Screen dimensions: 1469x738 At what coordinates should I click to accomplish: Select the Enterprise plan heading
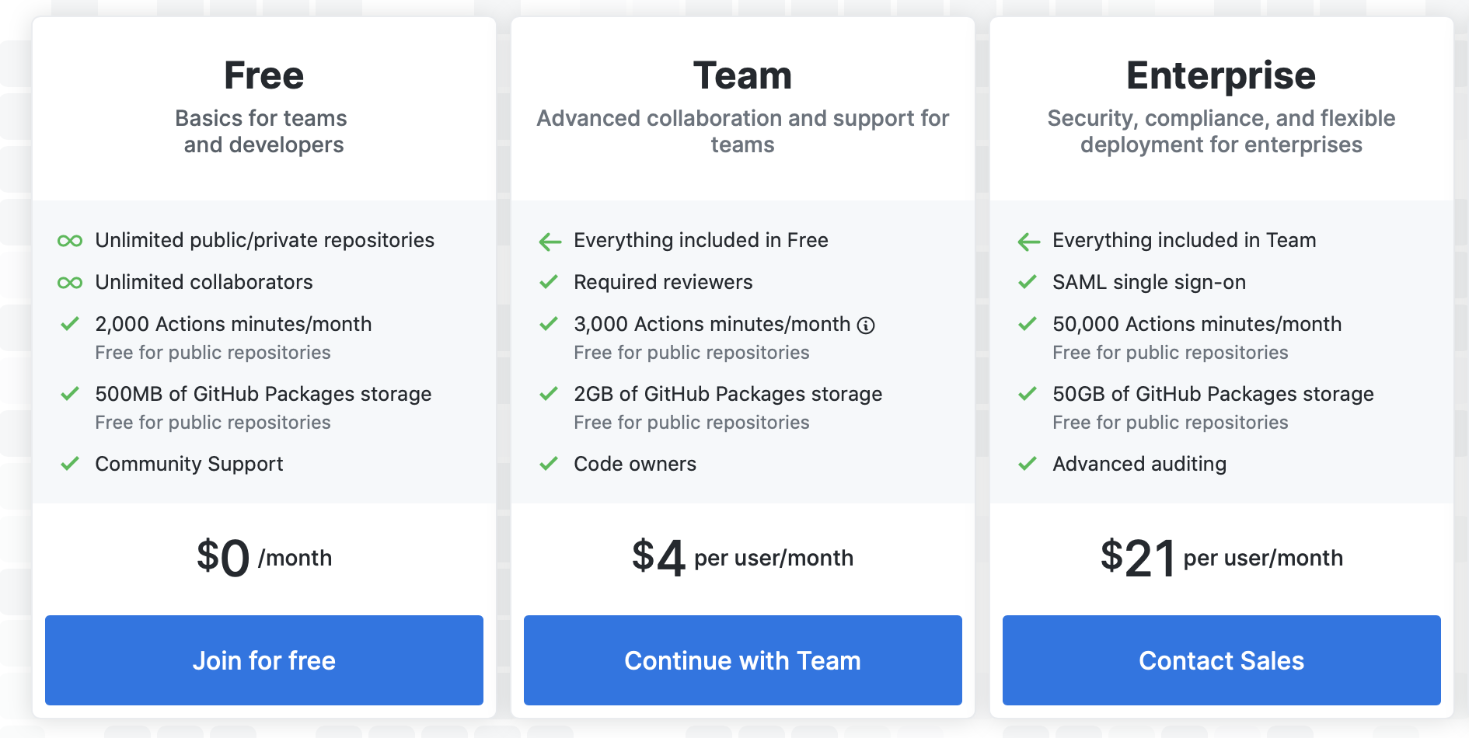[x=1220, y=76]
